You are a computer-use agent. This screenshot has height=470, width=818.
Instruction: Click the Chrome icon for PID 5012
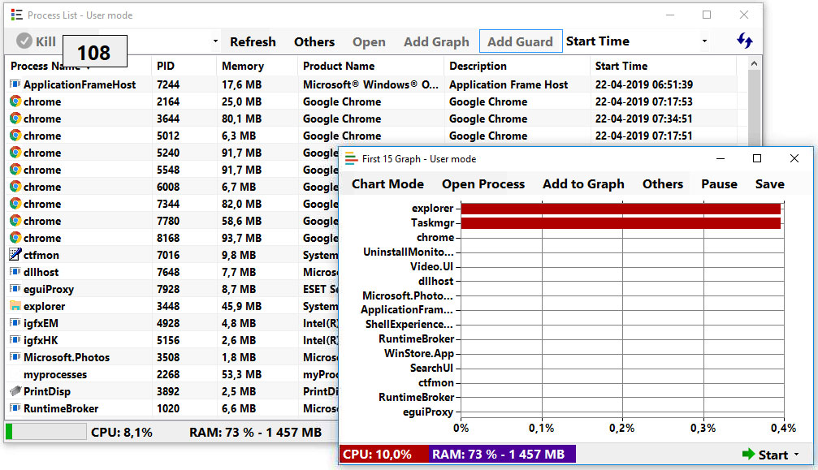[x=15, y=136]
